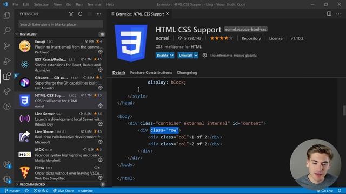
Task: Open the File menu
Action: coord(15,4)
